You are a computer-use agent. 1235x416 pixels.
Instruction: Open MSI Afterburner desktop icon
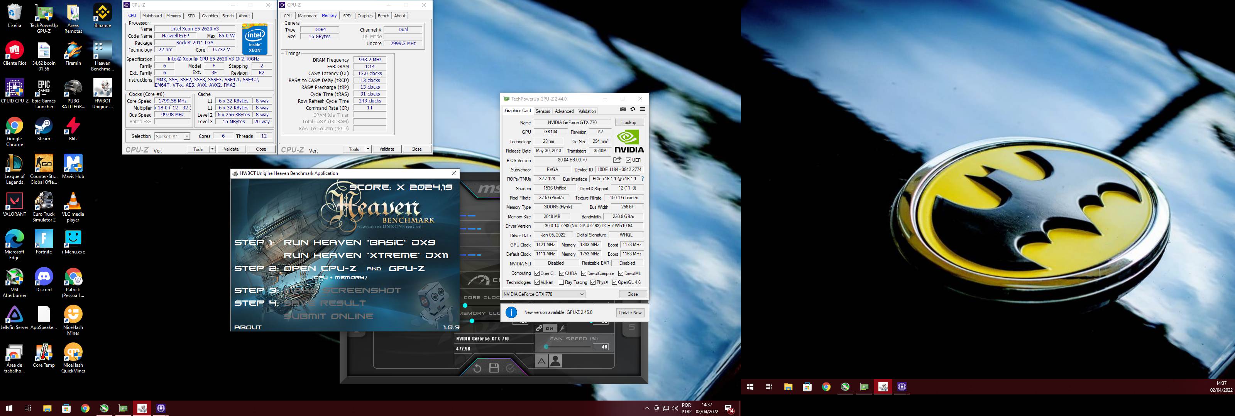(14, 282)
